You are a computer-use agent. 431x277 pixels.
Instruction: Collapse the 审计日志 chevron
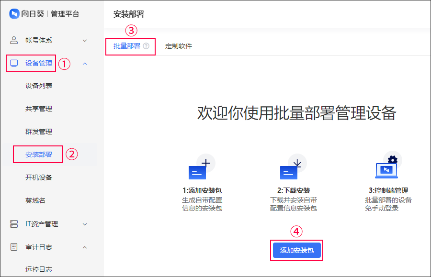pyautogui.click(x=85, y=247)
